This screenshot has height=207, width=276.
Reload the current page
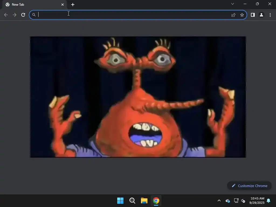coord(23,15)
